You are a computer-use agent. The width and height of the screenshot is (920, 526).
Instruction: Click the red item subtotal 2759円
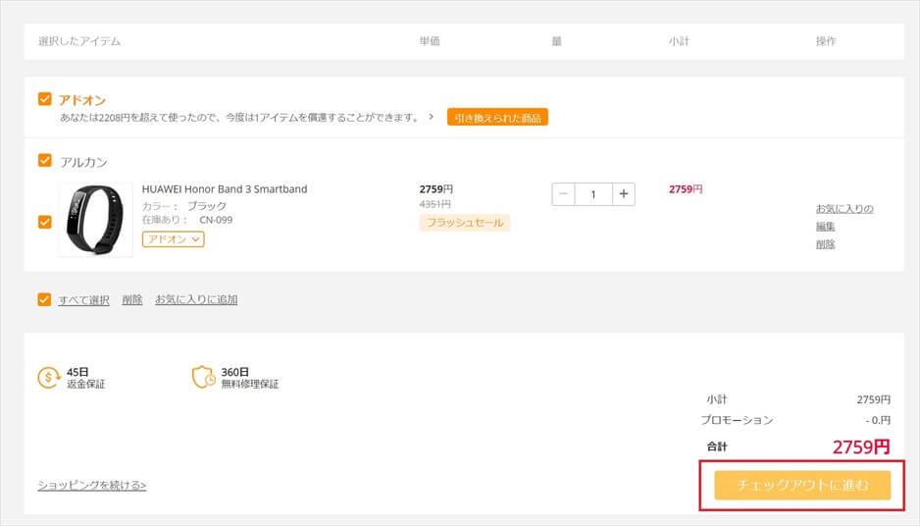click(x=686, y=189)
